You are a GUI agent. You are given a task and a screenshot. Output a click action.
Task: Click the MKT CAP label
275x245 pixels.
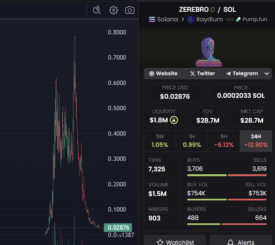pyautogui.click(x=252, y=112)
